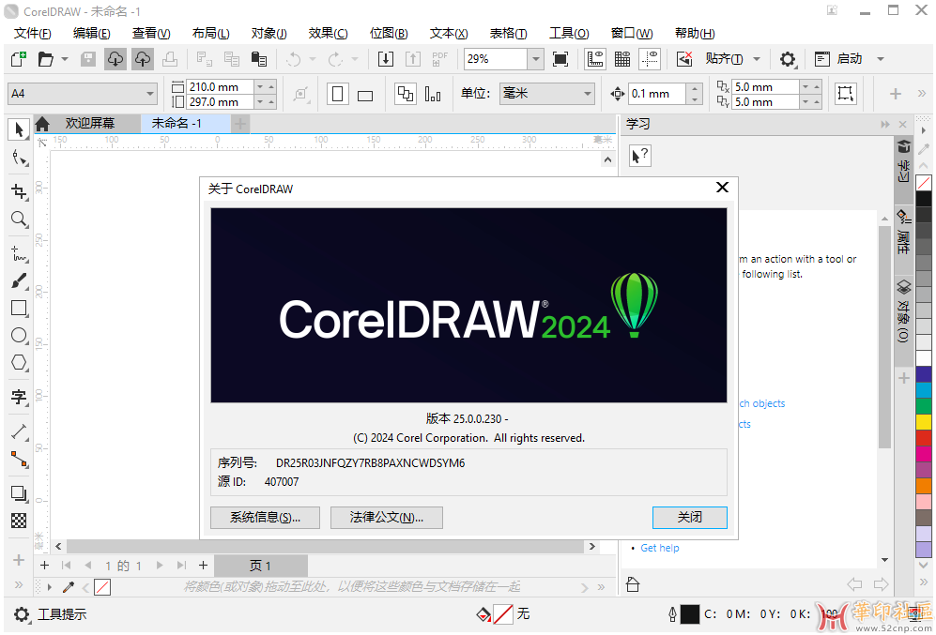Image resolution: width=936 pixels, height=635 pixels.
Task: Open the 工具(O) menu
Action: pyautogui.click(x=569, y=34)
